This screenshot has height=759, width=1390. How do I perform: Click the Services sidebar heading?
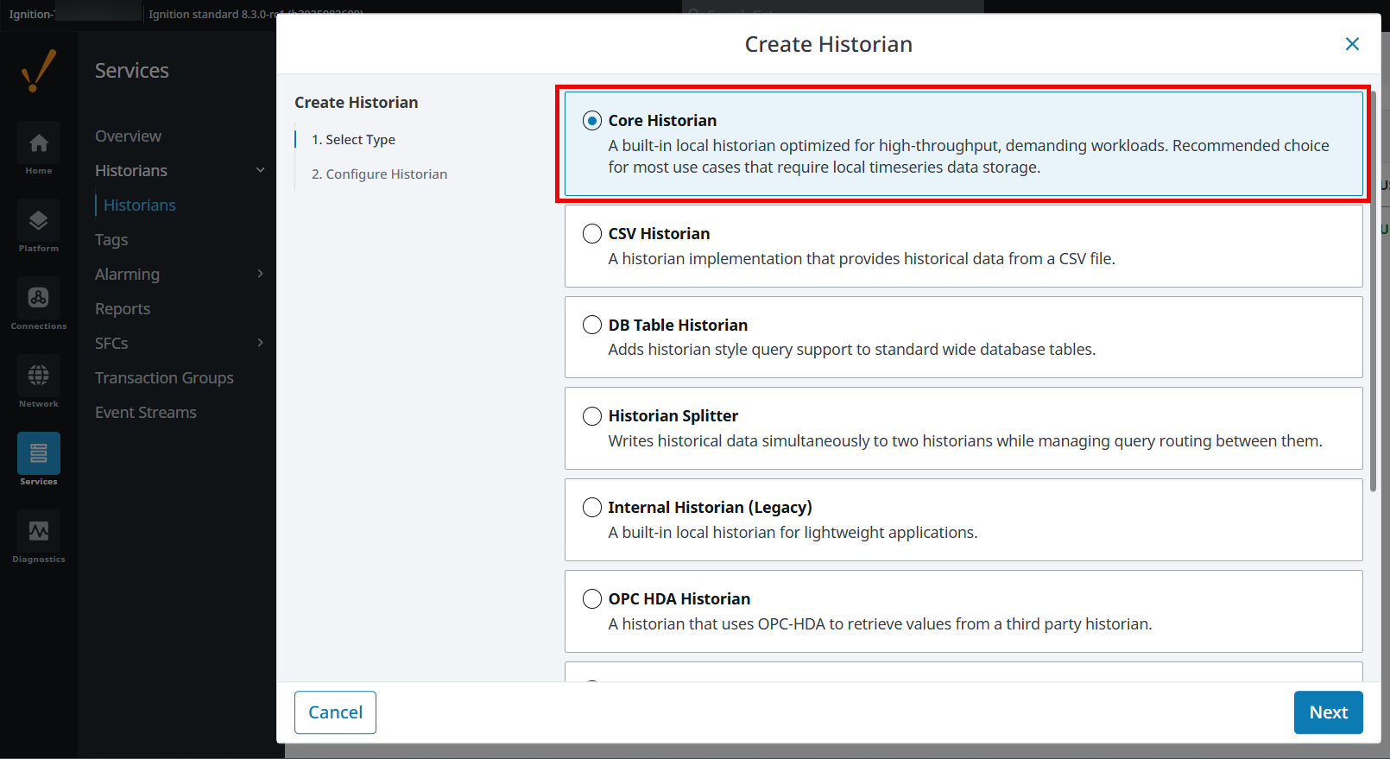point(132,71)
